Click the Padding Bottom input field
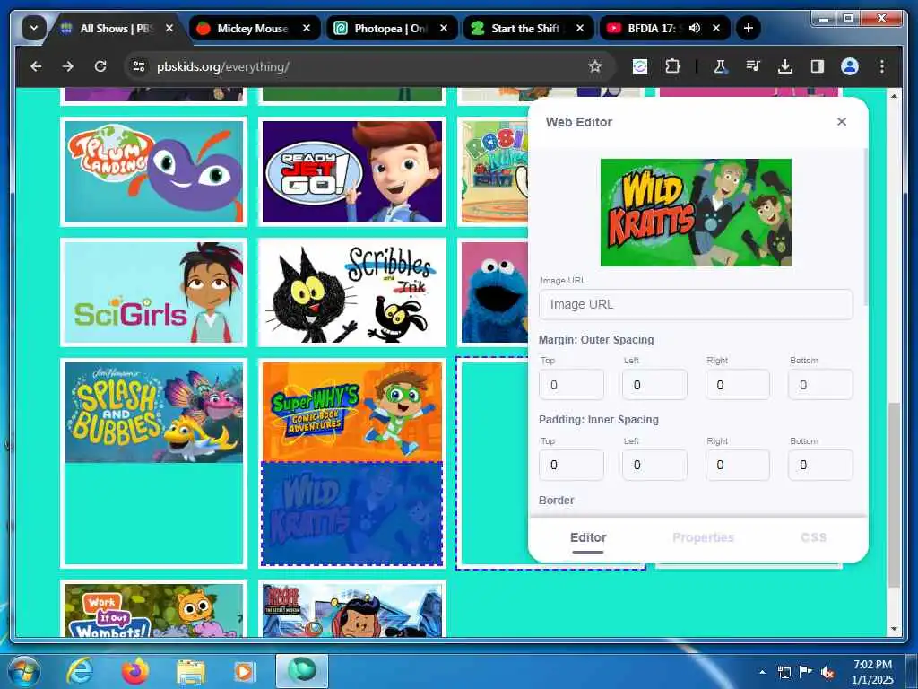This screenshot has height=689, width=918. point(820,466)
